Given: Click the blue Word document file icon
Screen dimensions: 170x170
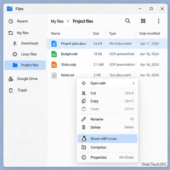Looking at the screenshot, I should point(54,44).
